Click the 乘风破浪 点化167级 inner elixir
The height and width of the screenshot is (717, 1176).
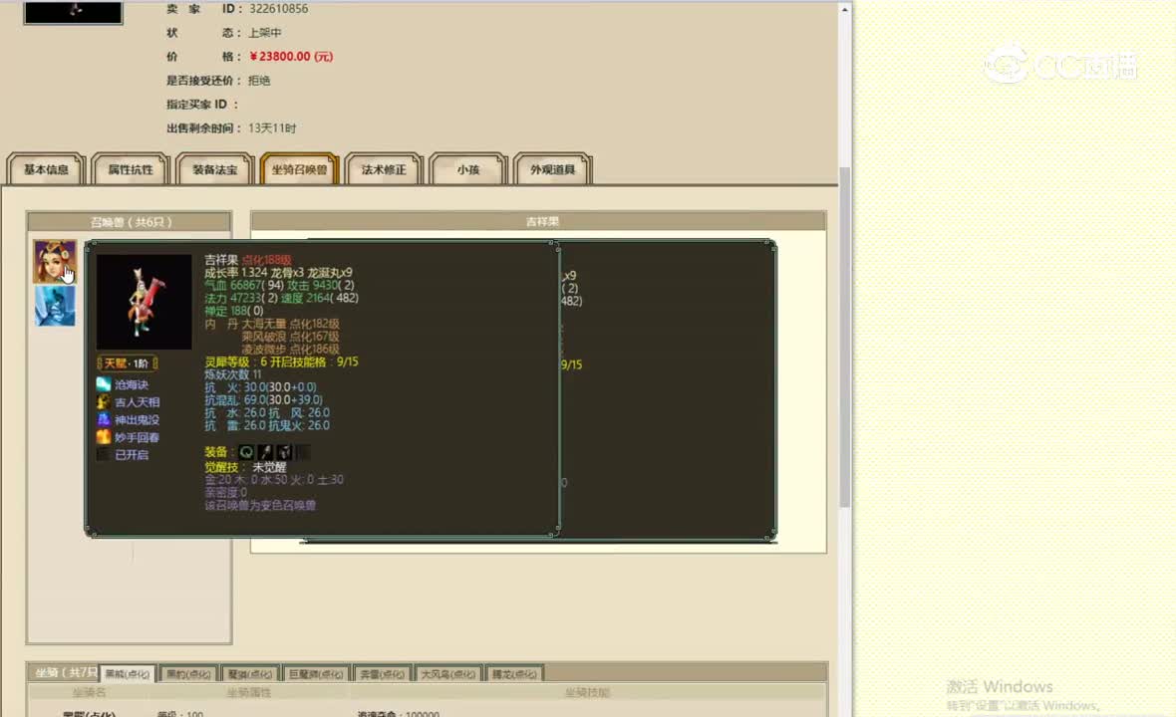(x=290, y=337)
